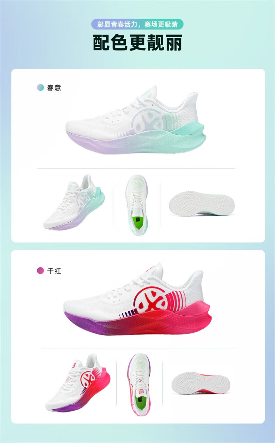Image resolution: width=275 pixels, height=443 pixels.
Task: Click the 千红 colorway label text
Action: pos(54,270)
